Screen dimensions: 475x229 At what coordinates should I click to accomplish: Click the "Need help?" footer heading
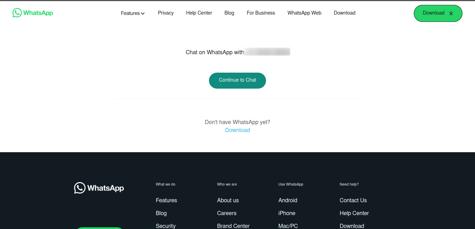(349, 184)
